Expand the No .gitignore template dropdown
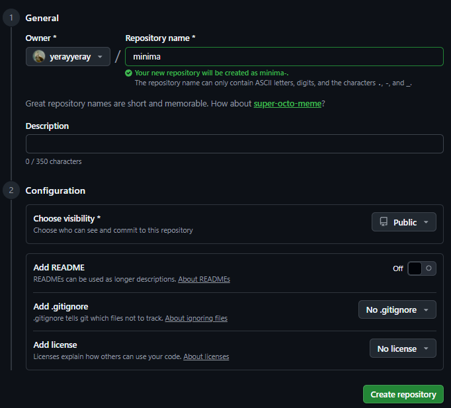451x408 pixels. [x=397, y=310]
